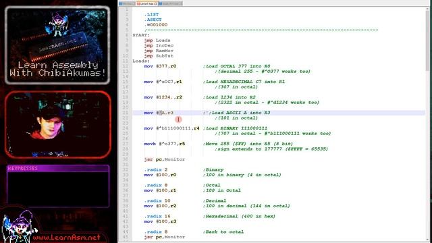432x243 pixels.
Task: Click the highlighted 'mov #'A,r3' instruction
Action: point(159,113)
